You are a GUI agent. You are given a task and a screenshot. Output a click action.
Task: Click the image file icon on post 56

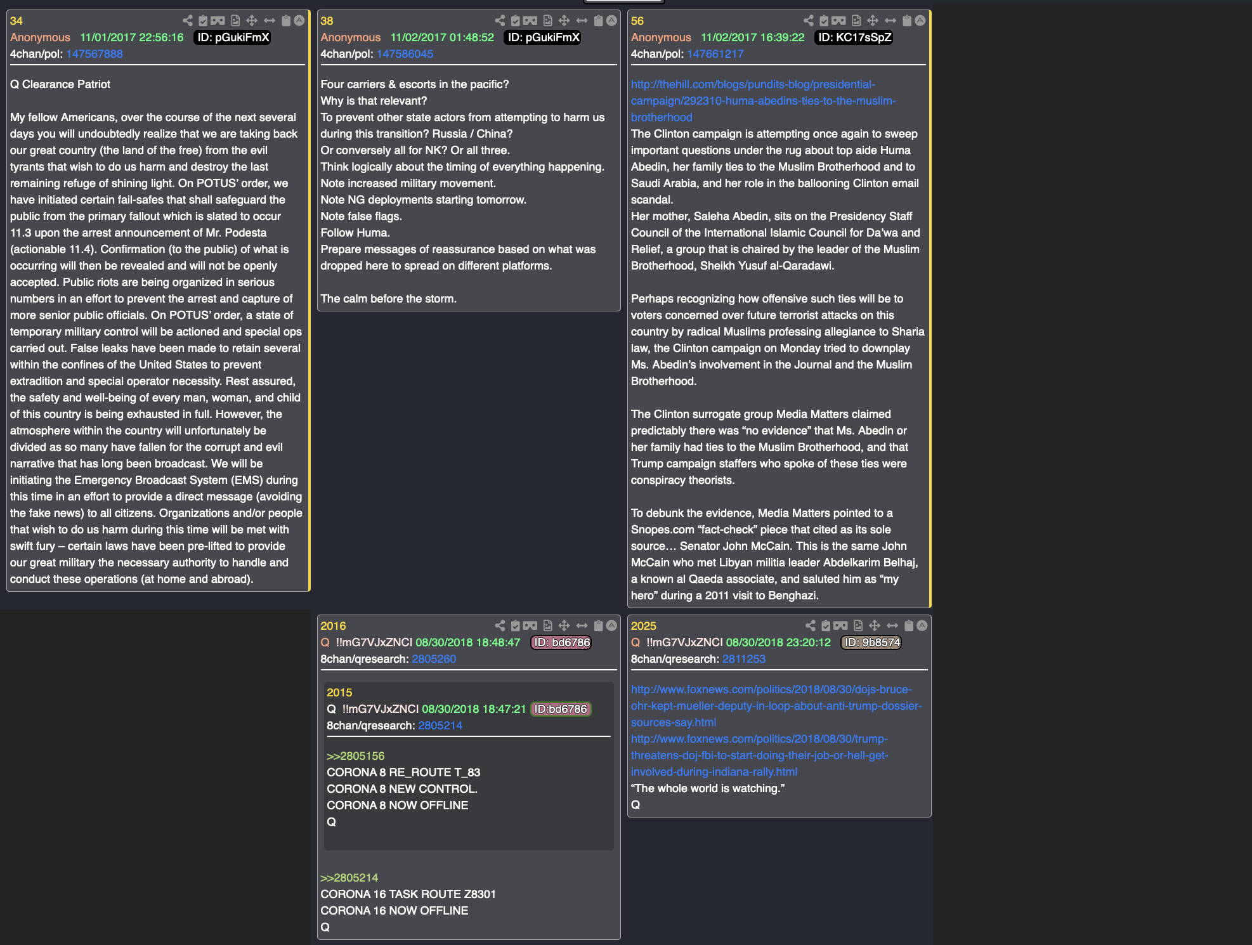857,21
